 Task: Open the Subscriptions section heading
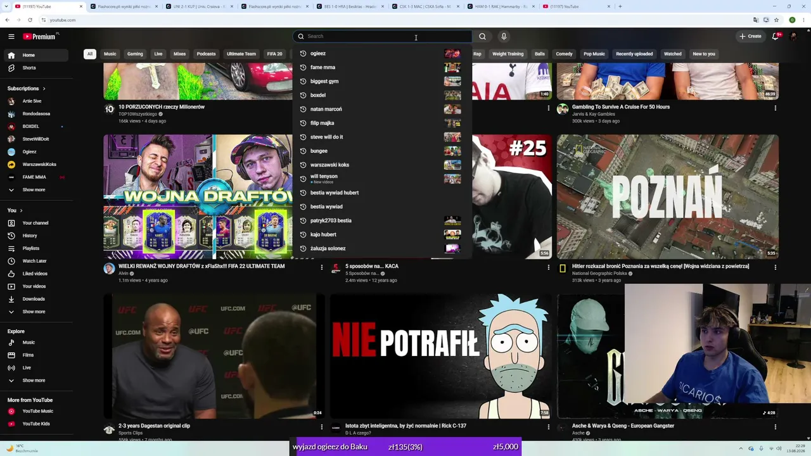click(26, 89)
